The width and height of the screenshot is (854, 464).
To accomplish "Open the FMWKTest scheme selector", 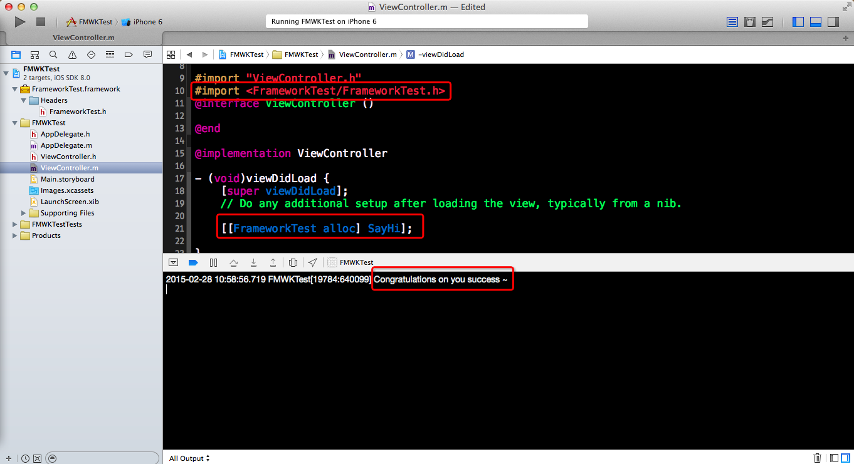I will [90, 22].
